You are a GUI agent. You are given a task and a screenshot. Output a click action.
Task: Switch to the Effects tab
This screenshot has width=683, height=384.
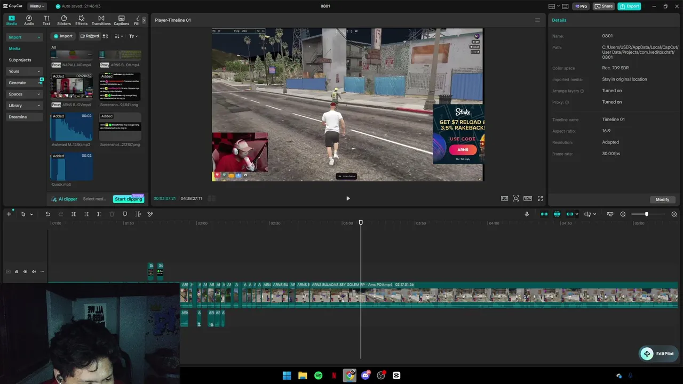click(x=81, y=20)
